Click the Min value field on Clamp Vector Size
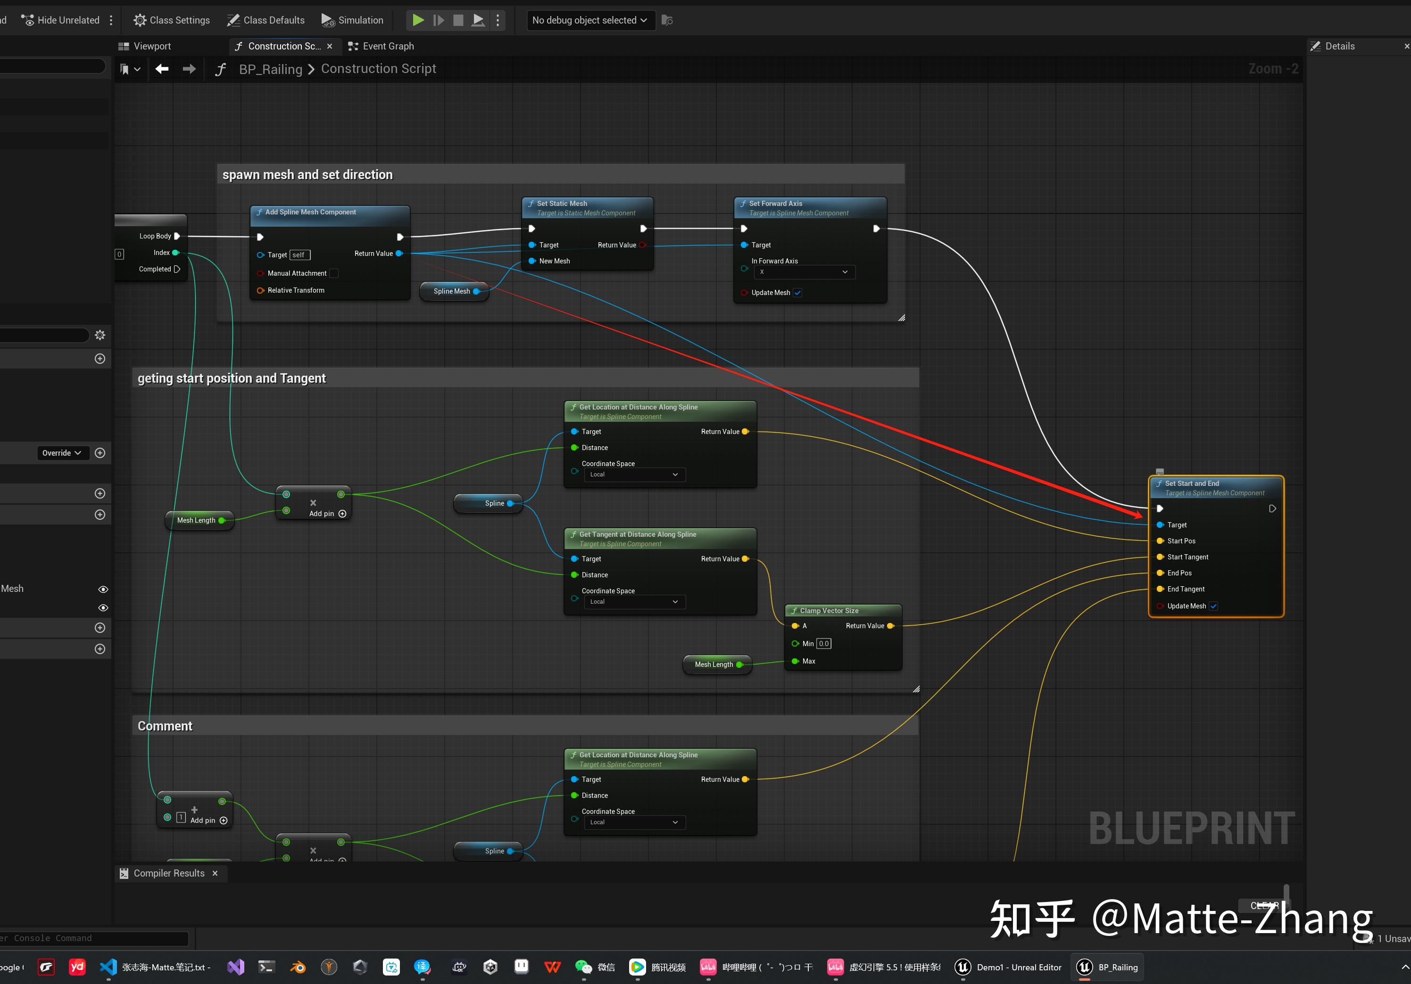 (823, 644)
